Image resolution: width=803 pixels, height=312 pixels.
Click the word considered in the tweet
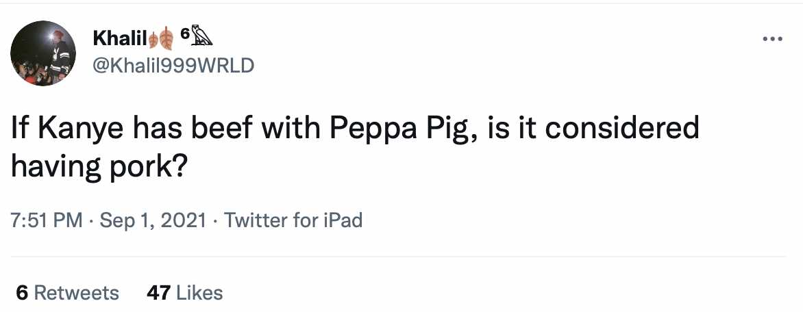(621, 128)
